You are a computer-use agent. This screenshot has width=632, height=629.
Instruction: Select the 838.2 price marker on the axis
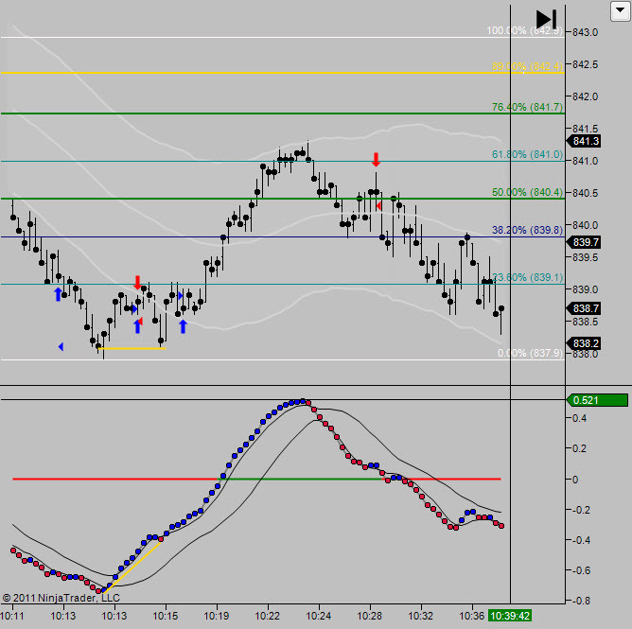[x=584, y=343]
